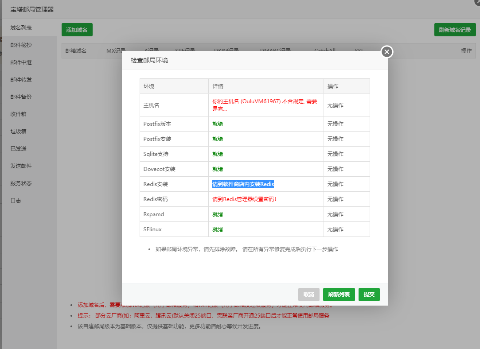Click the highlighted 请到软件商店内安装Redis text
The height and width of the screenshot is (349, 480).
tap(243, 184)
